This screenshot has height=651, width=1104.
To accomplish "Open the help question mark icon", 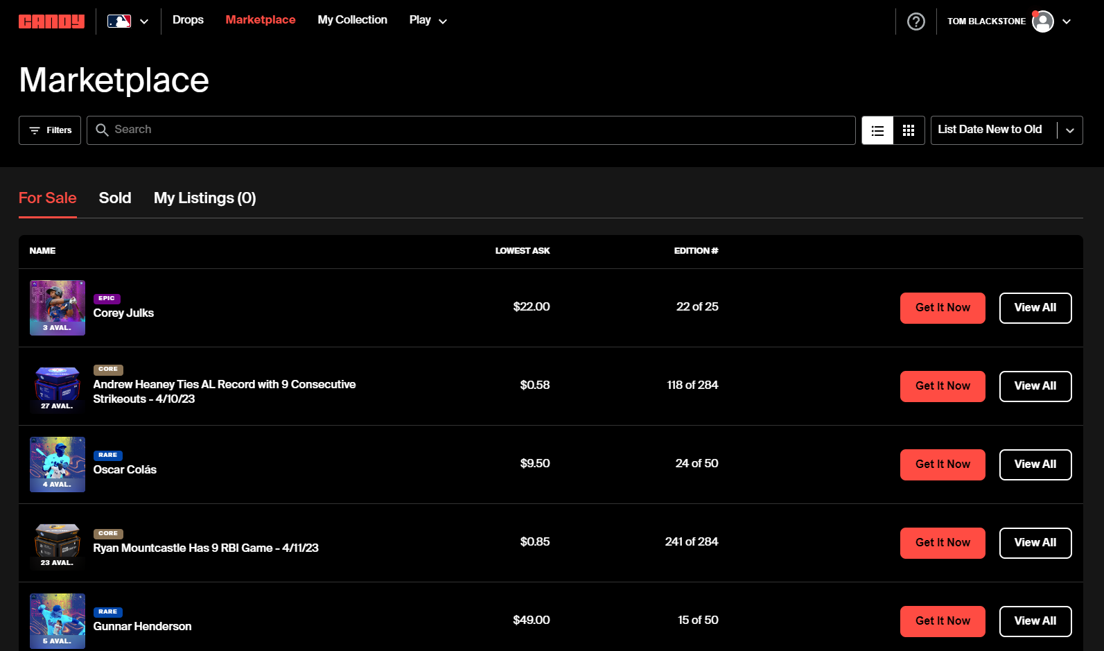I will [x=915, y=21].
